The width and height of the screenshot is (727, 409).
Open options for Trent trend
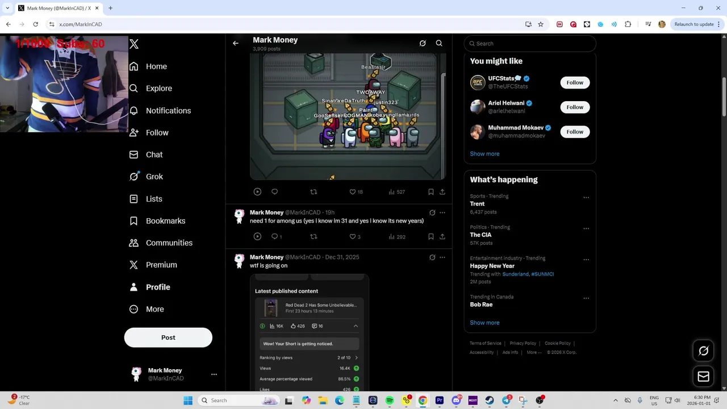click(586, 198)
